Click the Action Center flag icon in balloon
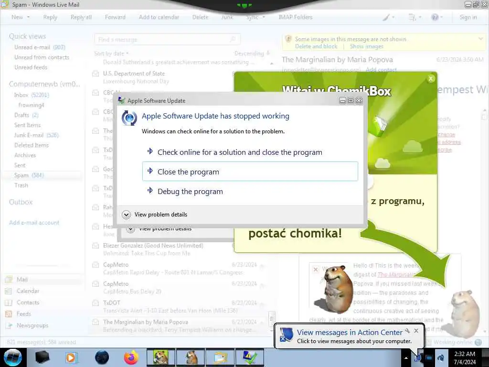Viewport: 489px width, 367px height. click(x=287, y=335)
